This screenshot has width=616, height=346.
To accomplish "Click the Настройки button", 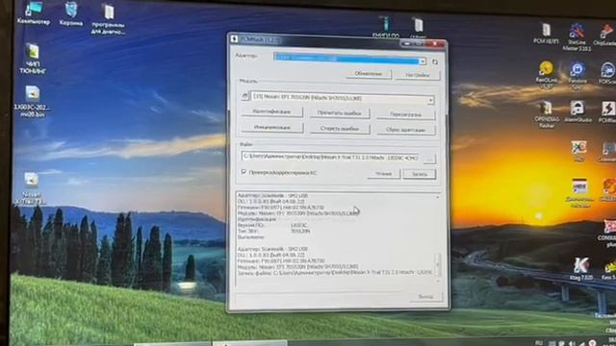I will pyautogui.click(x=417, y=75).
